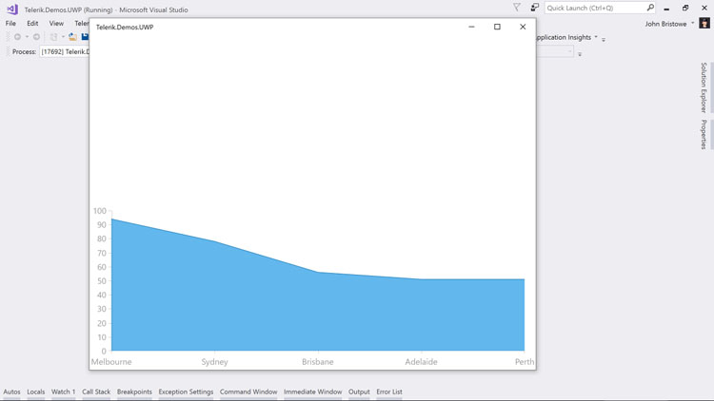Open toolbar overflow options next to Application Insights
The height and width of the screenshot is (401, 714).
coord(604,40)
